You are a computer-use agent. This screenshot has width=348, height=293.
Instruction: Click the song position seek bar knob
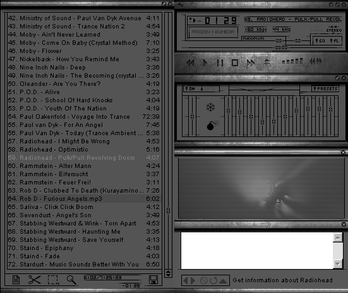281,47
